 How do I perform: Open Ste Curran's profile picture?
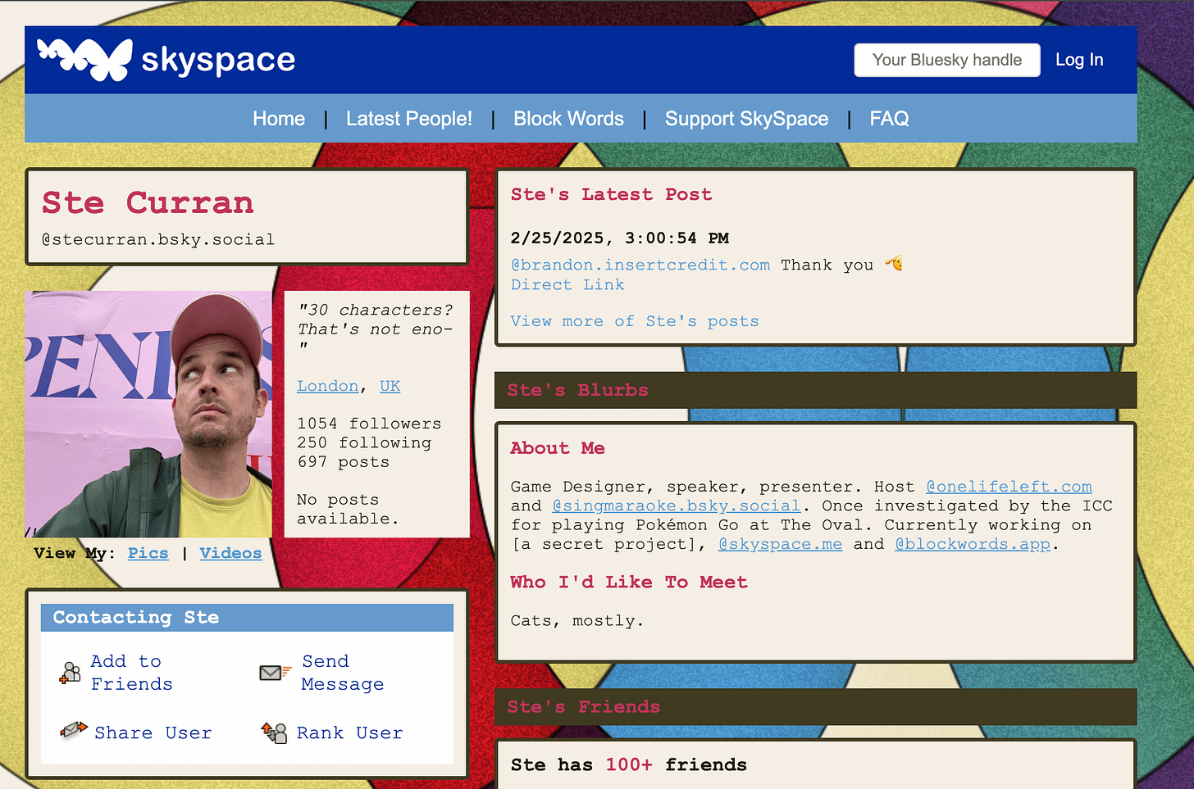[x=148, y=414]
